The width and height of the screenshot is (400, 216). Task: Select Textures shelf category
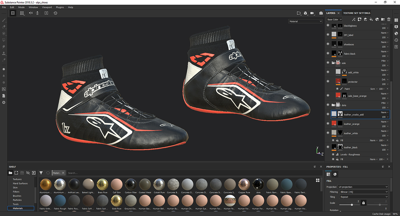point(17,179)
